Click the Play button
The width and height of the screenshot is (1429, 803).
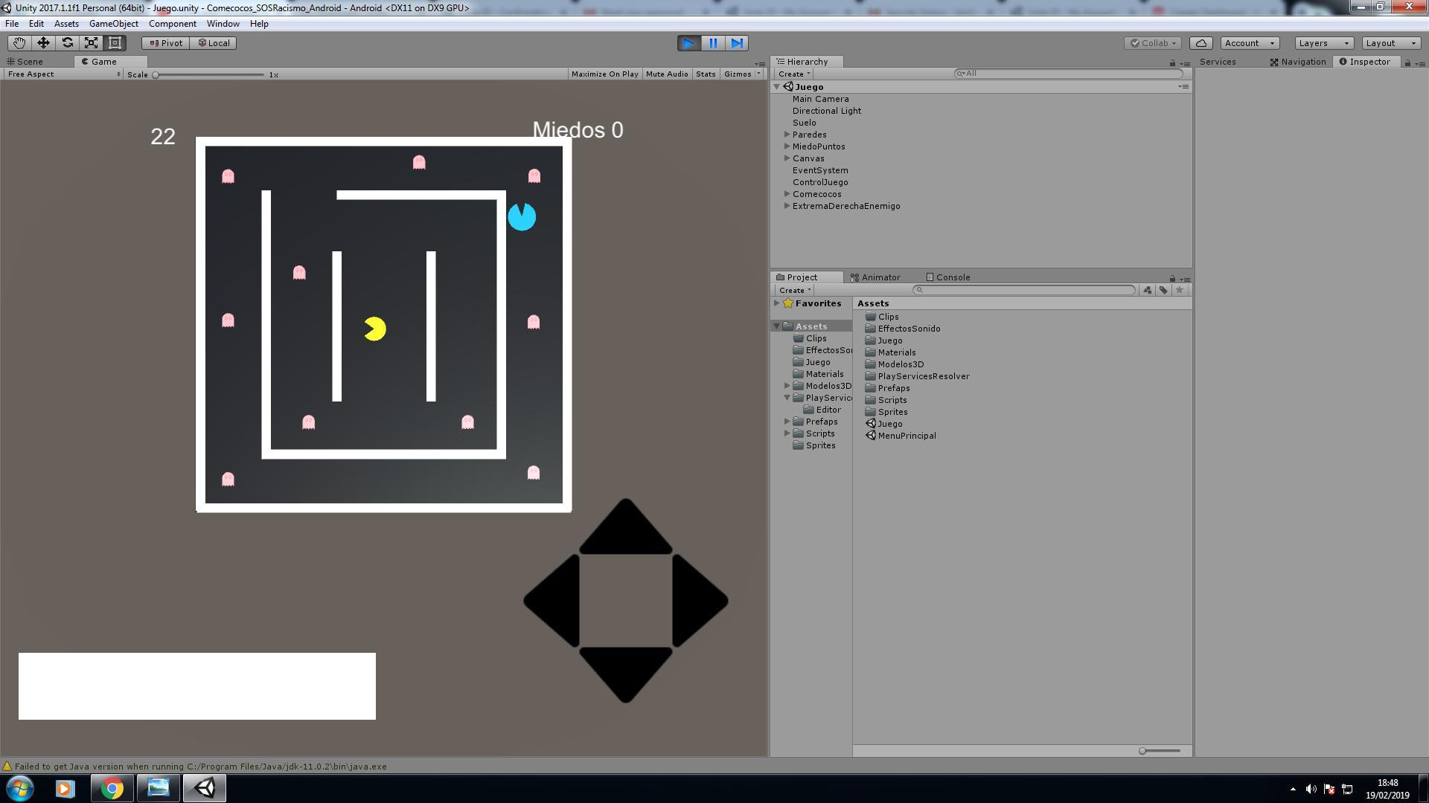(688, 43)
